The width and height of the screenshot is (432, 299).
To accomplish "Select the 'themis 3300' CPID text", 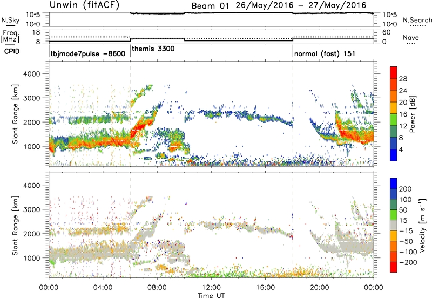I will [153, 49].
